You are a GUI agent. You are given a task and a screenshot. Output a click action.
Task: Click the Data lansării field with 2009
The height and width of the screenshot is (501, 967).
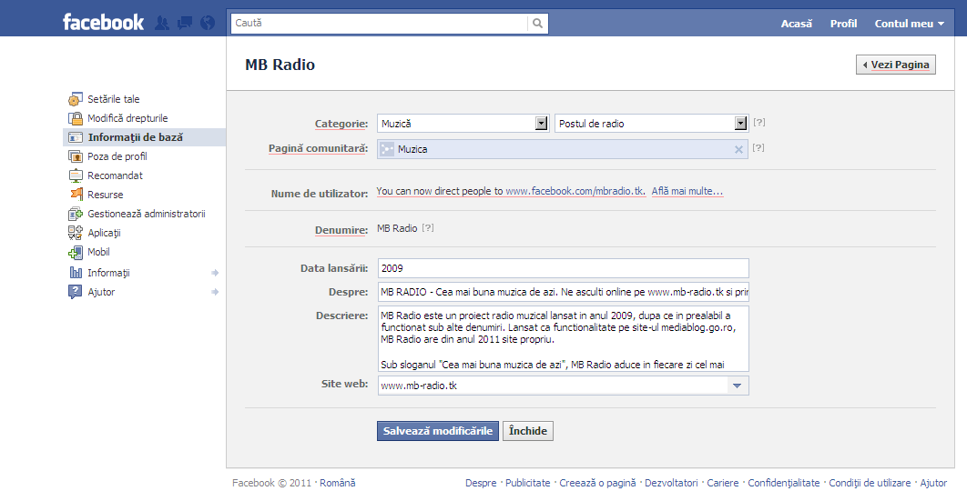pos(563,268)
